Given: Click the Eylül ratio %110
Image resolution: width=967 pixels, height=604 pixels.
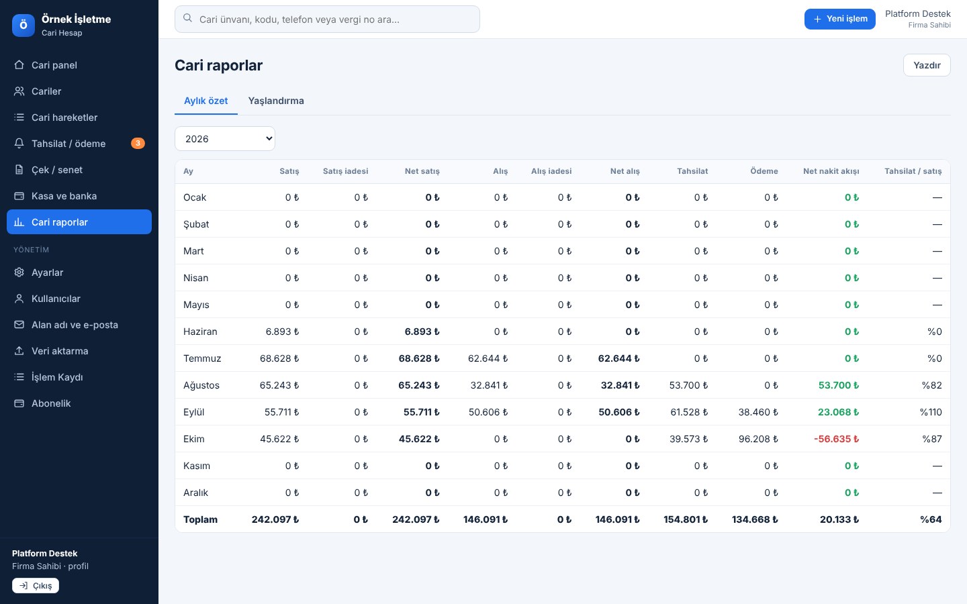Looking at the screenshot, I should click(931, 412).
